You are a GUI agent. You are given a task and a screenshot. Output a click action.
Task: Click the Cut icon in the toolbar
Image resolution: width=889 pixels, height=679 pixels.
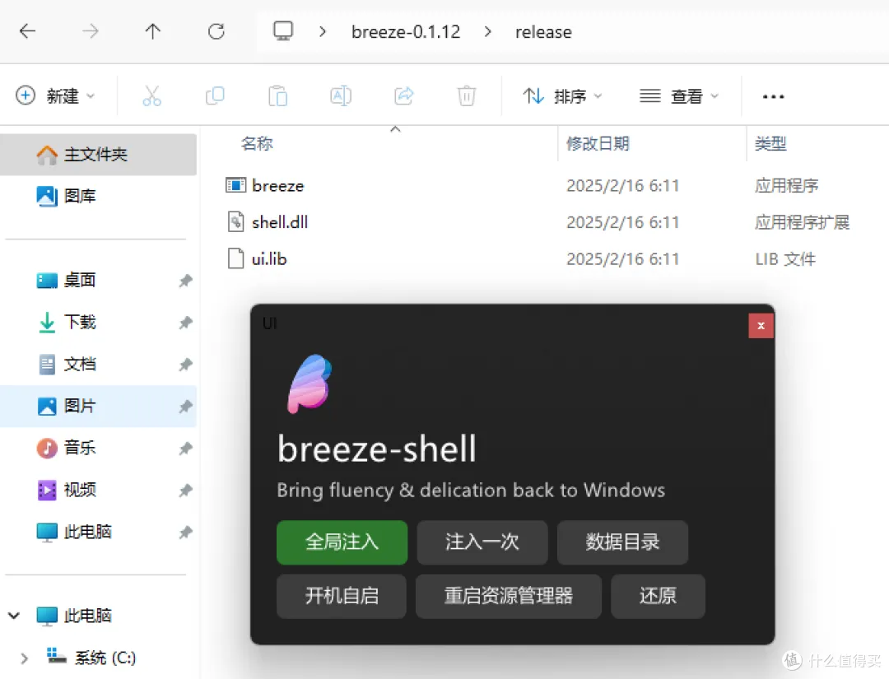point(152,95)
